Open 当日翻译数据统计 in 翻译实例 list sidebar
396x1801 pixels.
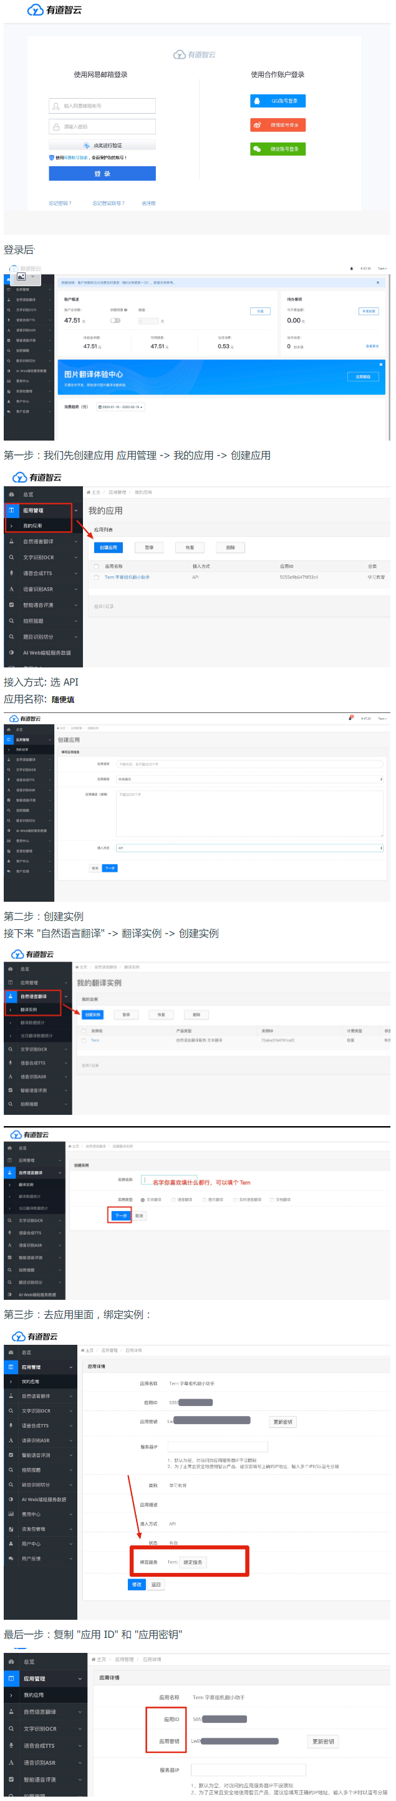click(x=37, y=1035)
